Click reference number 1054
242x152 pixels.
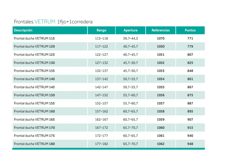(161, 79)
